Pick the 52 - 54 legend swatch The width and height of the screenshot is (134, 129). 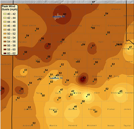tap(5, 38)
